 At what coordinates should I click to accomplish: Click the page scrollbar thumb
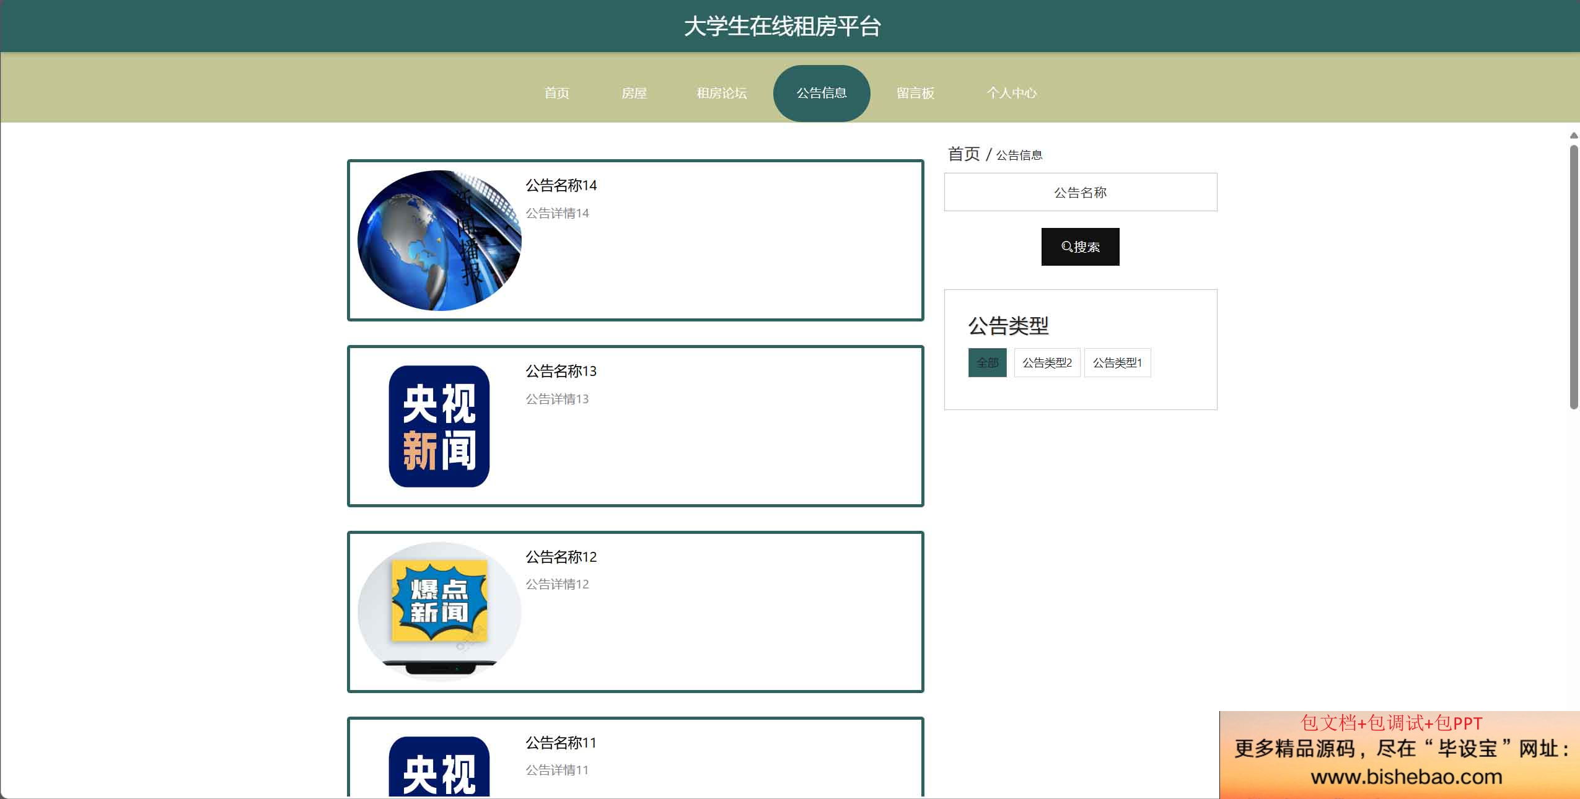1574,277
